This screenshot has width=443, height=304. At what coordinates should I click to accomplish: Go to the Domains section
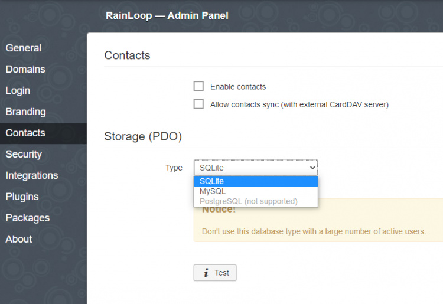click(25, 69)
